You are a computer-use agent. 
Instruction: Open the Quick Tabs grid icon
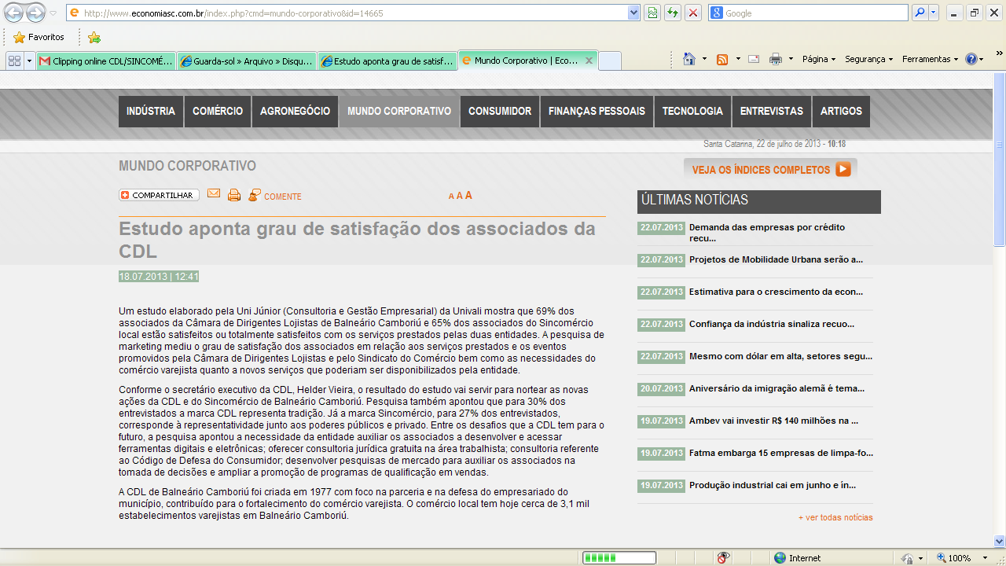click(x=14, y=61)
